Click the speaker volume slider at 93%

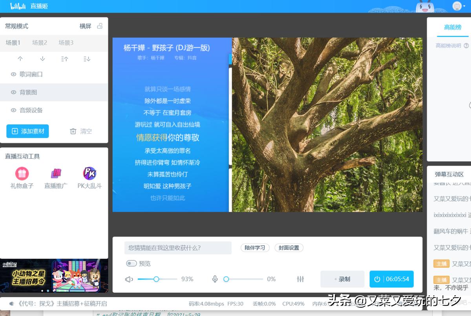point(157,279)
